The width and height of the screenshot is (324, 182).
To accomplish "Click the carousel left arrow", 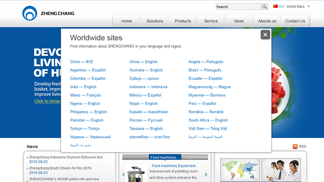I will coord(124,174).
